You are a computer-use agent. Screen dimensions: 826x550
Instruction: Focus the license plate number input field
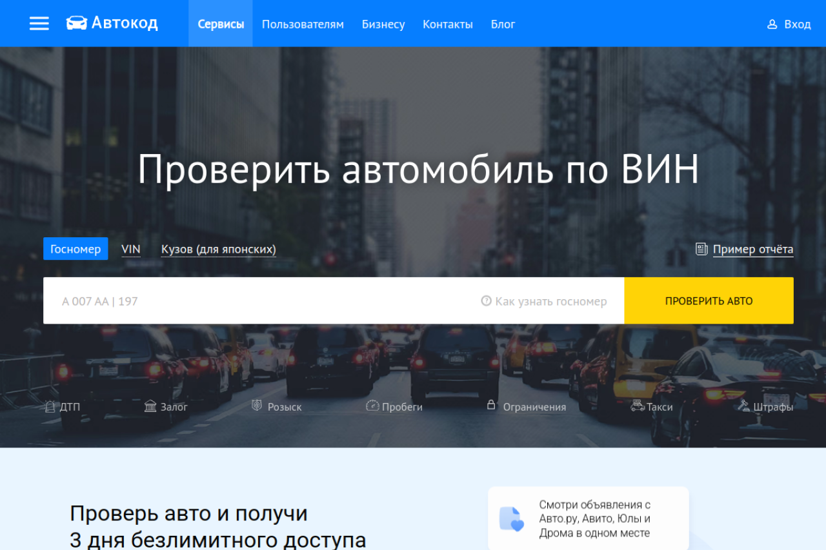pyautogui.click(x=258, y=301)
